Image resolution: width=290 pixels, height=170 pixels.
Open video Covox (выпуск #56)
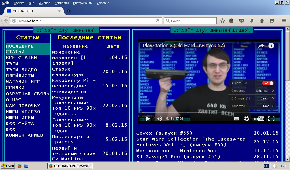click(164, 133)
